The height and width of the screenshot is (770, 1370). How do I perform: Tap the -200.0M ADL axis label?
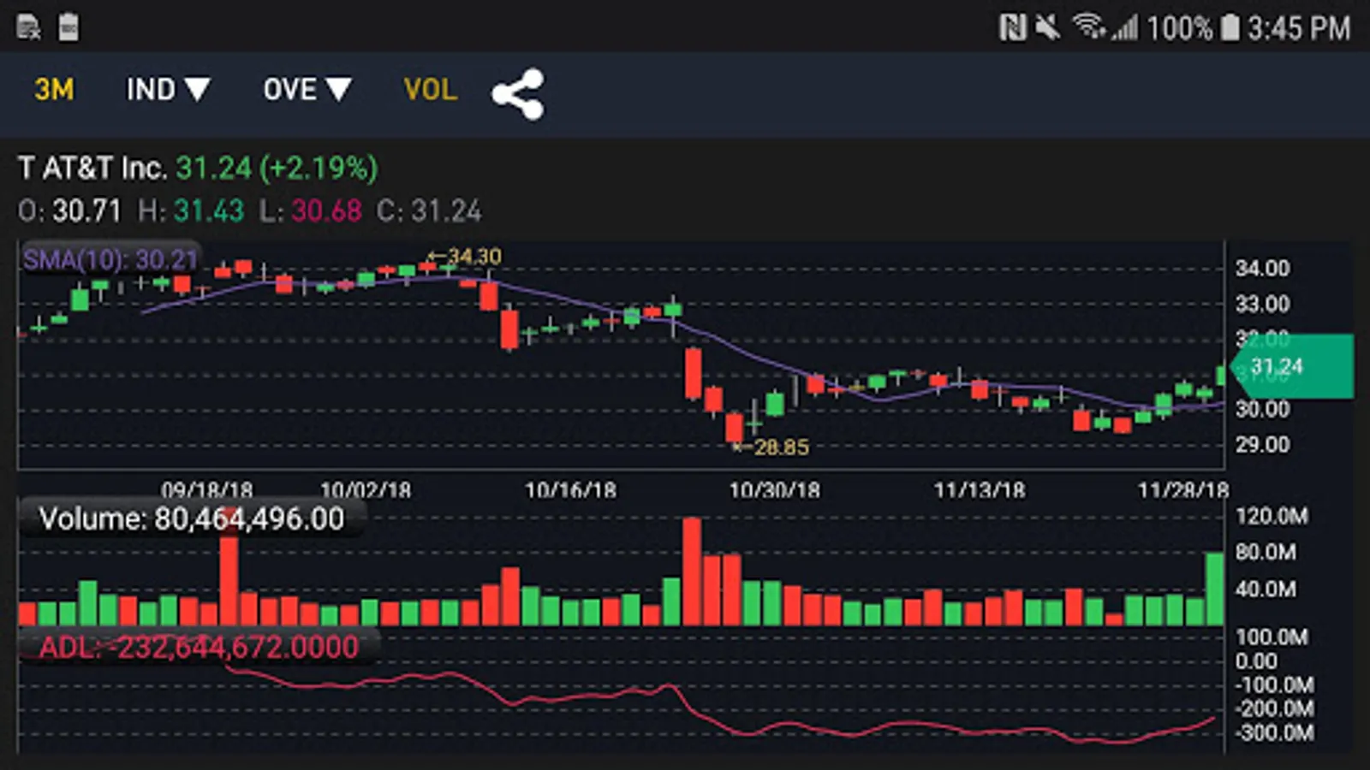[x=1274, y=708]
